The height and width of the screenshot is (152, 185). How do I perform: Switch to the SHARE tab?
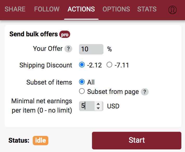[15, 9]
